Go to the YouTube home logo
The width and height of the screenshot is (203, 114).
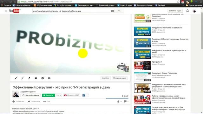tap(14, 11)
